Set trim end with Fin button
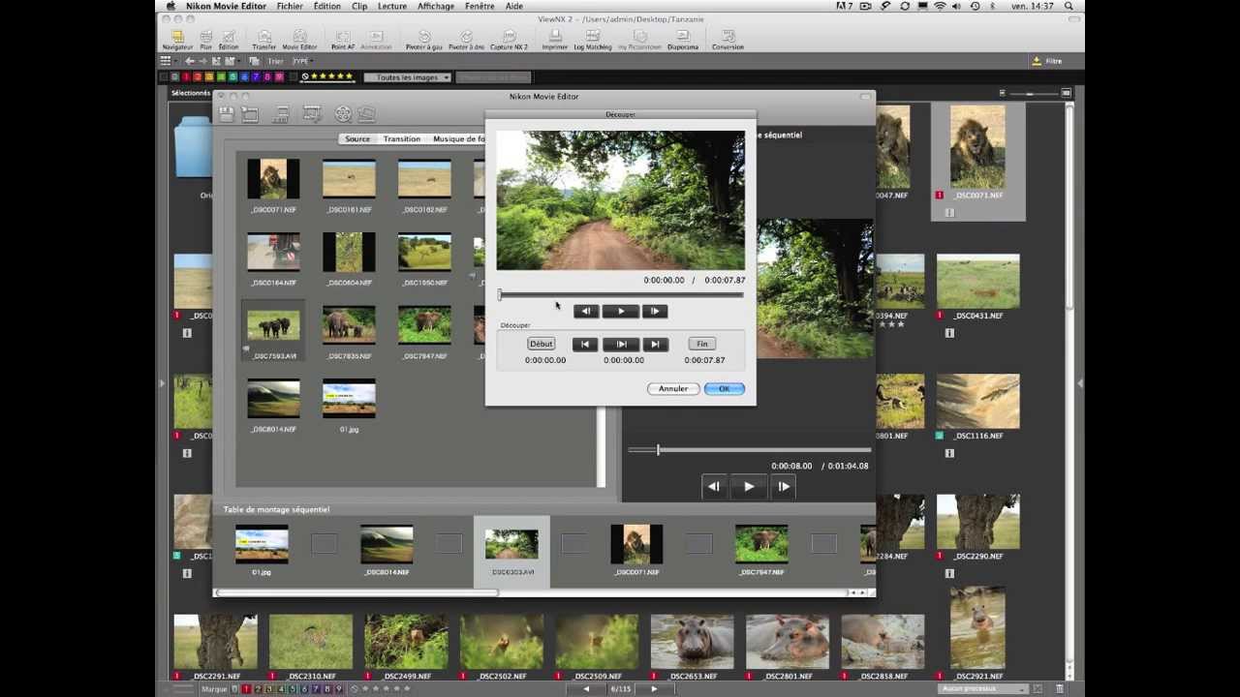1240x697 pixels. (702, 344)
